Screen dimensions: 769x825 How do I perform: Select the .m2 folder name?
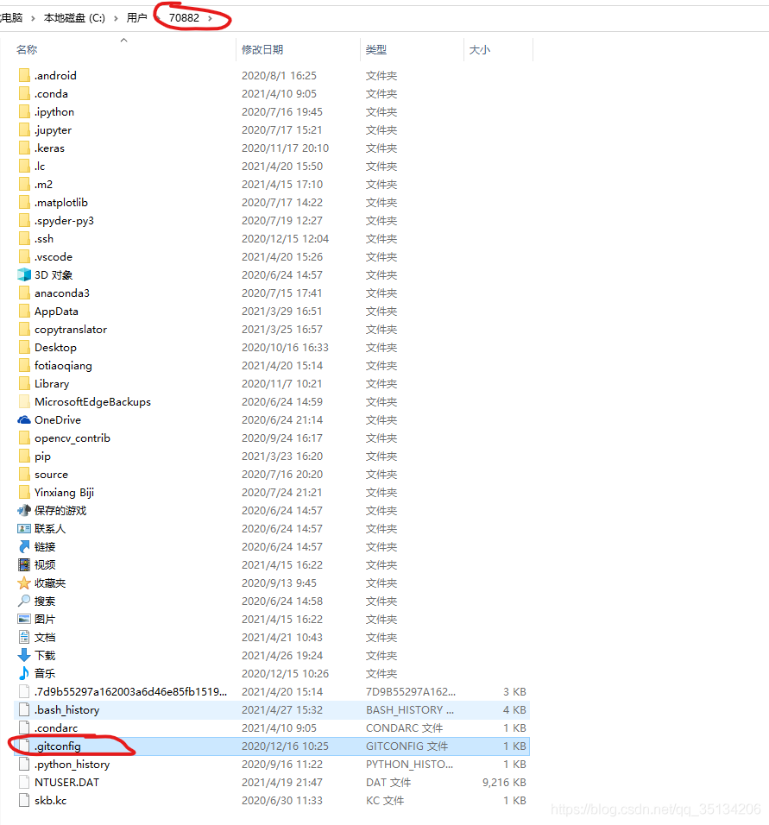[x=43, y=184]
